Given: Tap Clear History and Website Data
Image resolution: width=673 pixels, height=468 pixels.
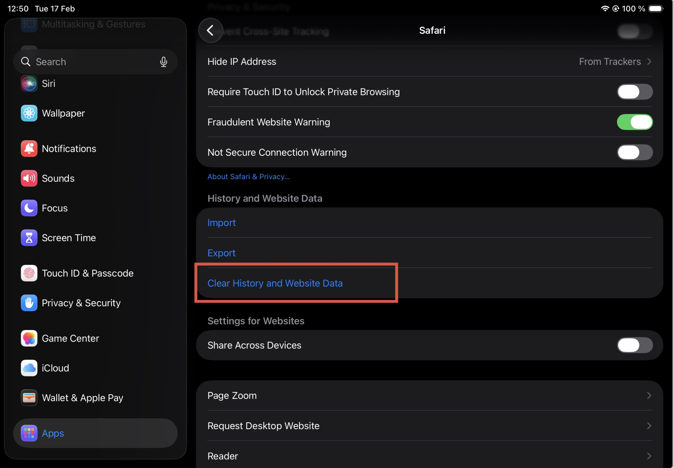Looking at the screenshot, I should pyautogui.click(x=275, y=283).
